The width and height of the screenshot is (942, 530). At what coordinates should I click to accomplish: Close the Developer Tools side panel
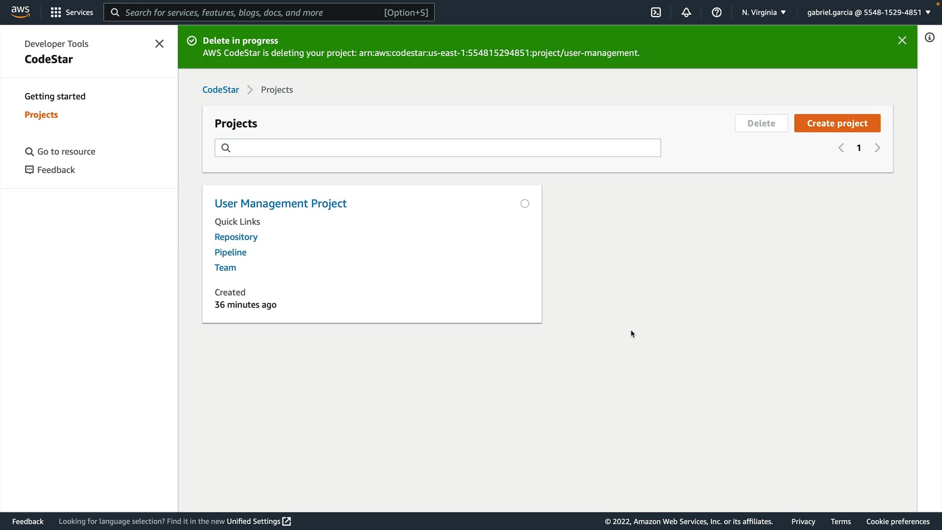[x=159, y=44]
